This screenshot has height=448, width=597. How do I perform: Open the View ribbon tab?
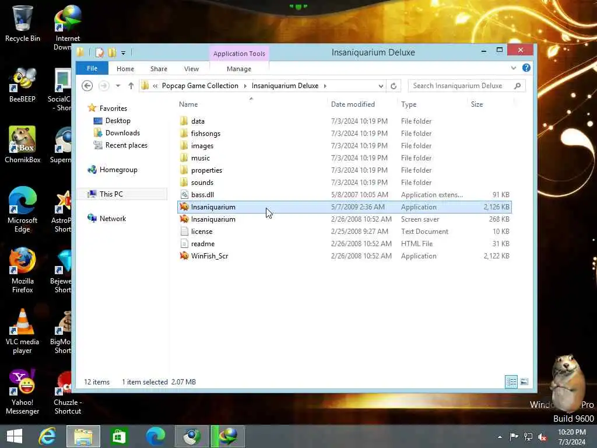tap(191, 69)
